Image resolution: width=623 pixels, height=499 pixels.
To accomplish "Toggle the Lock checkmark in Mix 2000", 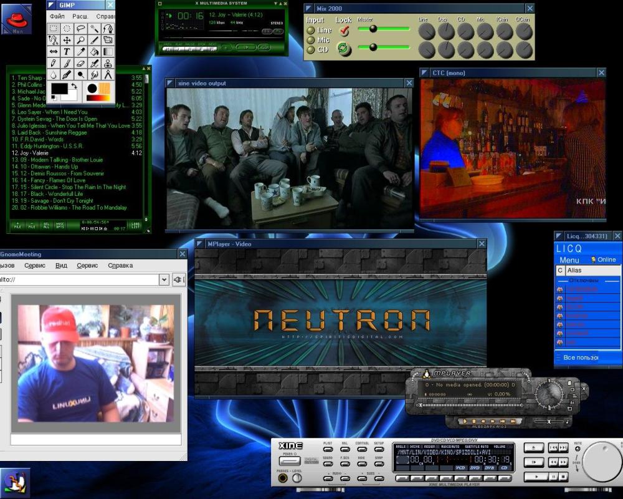I will coord(344,30).
